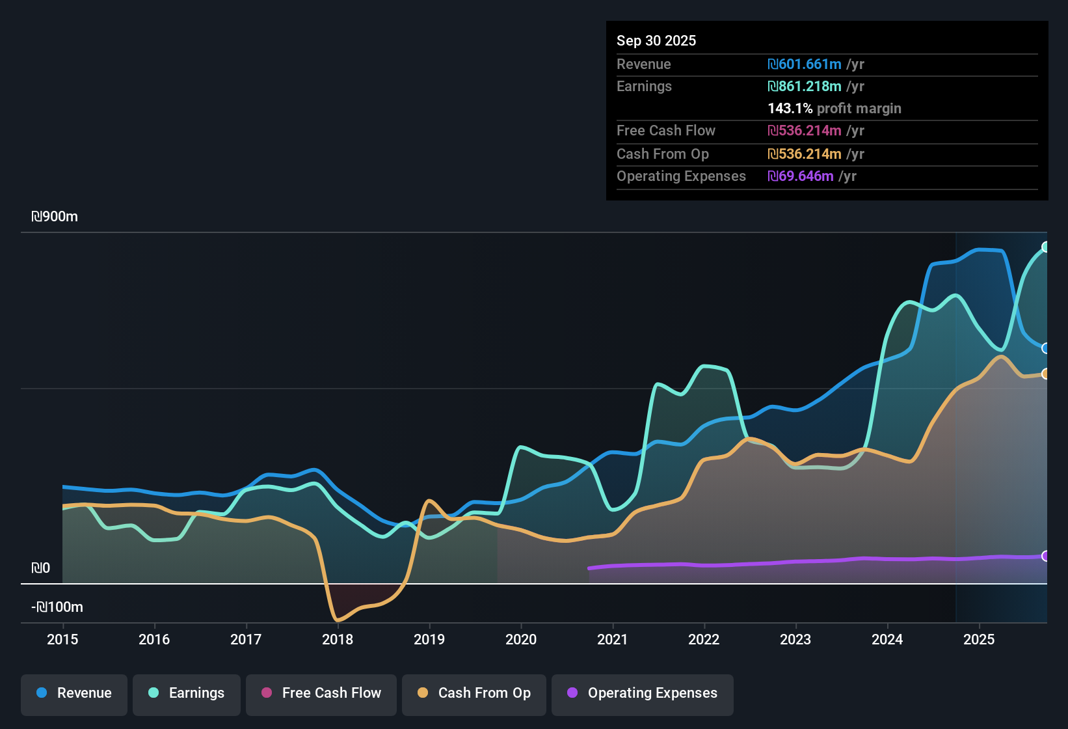Click the ₪900m axis gridline label

[55, 216]
